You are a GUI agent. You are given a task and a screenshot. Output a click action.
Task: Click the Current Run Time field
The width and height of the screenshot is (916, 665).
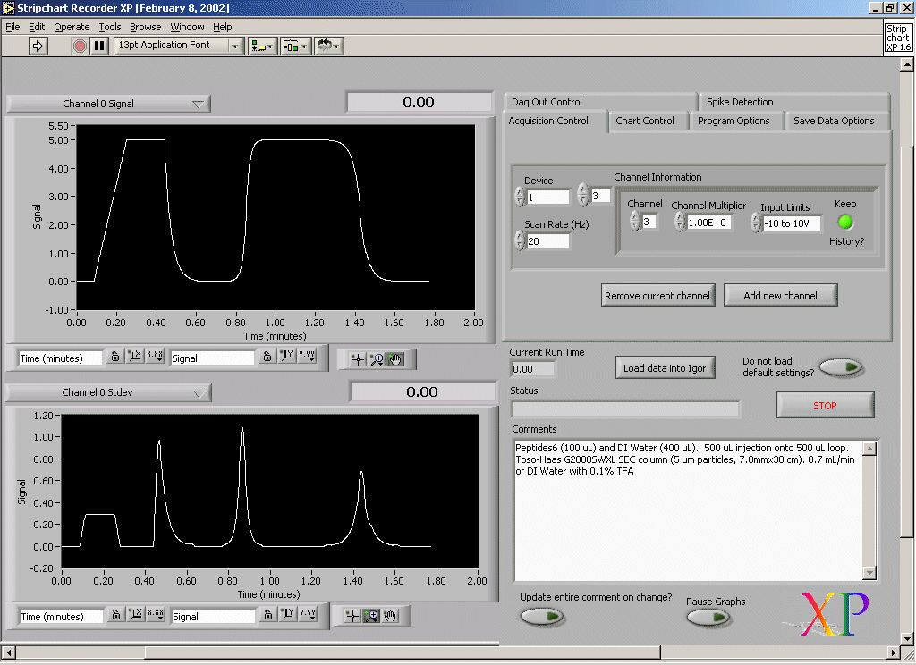533,369
